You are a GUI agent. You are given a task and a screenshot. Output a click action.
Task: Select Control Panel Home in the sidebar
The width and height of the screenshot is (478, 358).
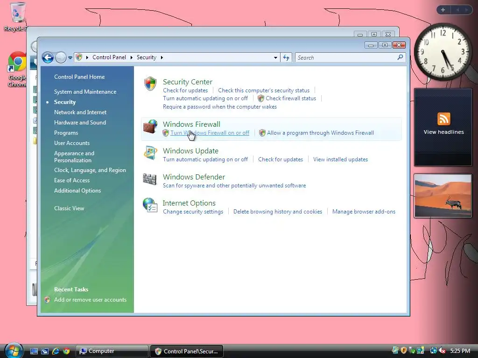click(x=79, y=77)
